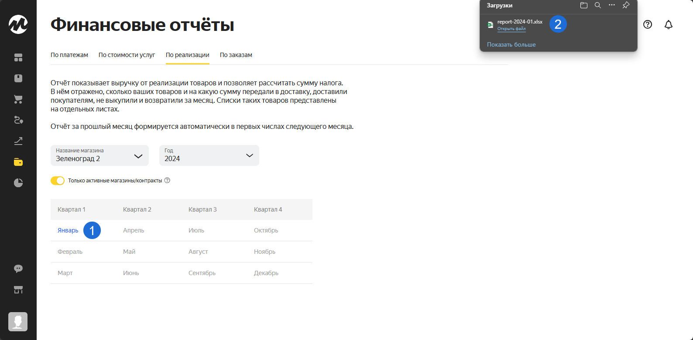Open the analytics pie chart icon in sidebar
Screen dimensions: 693x340
pos(18,183)
